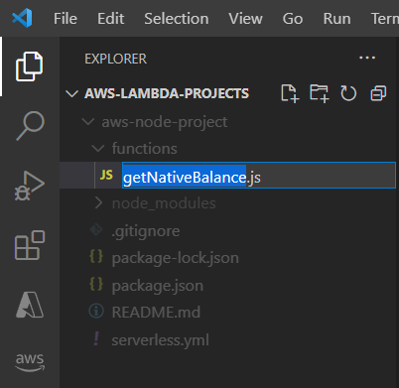Open the Explorer view in activity bar
399x388 pixels.
[30, 66]
